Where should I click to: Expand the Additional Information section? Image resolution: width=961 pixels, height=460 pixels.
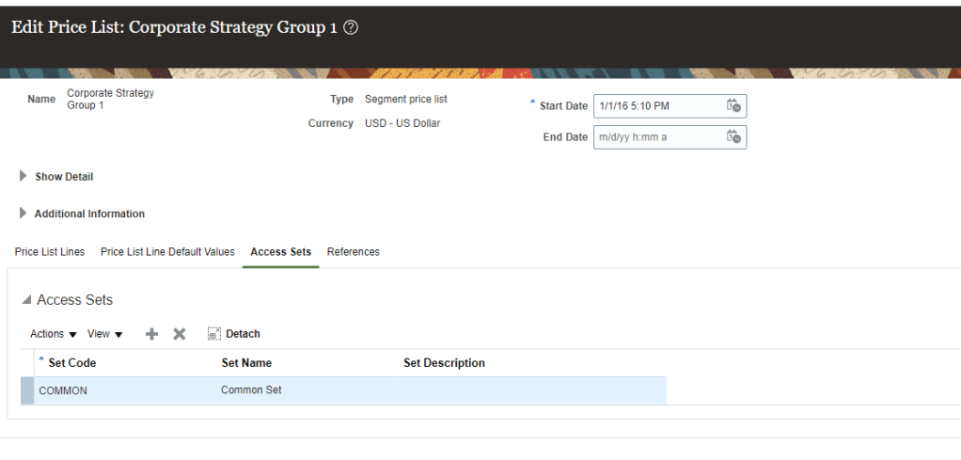[24, 214]
